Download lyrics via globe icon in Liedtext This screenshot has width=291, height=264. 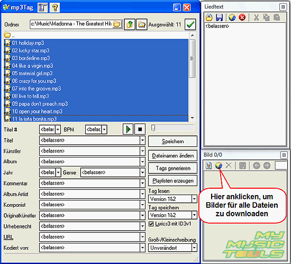click(232, 17)
